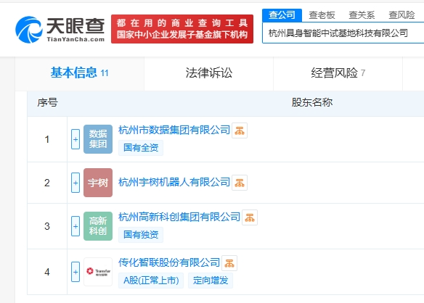Viewport: 424px width, 303px height.
Task: Switch to the 经营风险 tab
Action: tap(338, 73)
